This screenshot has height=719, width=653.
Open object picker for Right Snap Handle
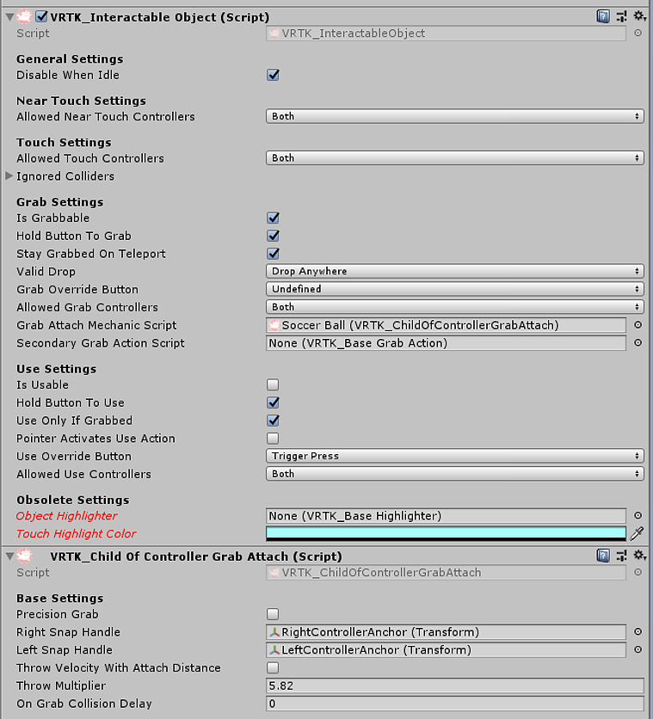tap(638, 632)
